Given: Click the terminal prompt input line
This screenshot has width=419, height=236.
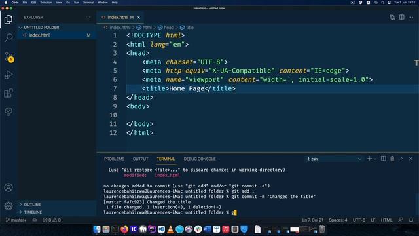Looking at the screenshot, I should (170, 212).
